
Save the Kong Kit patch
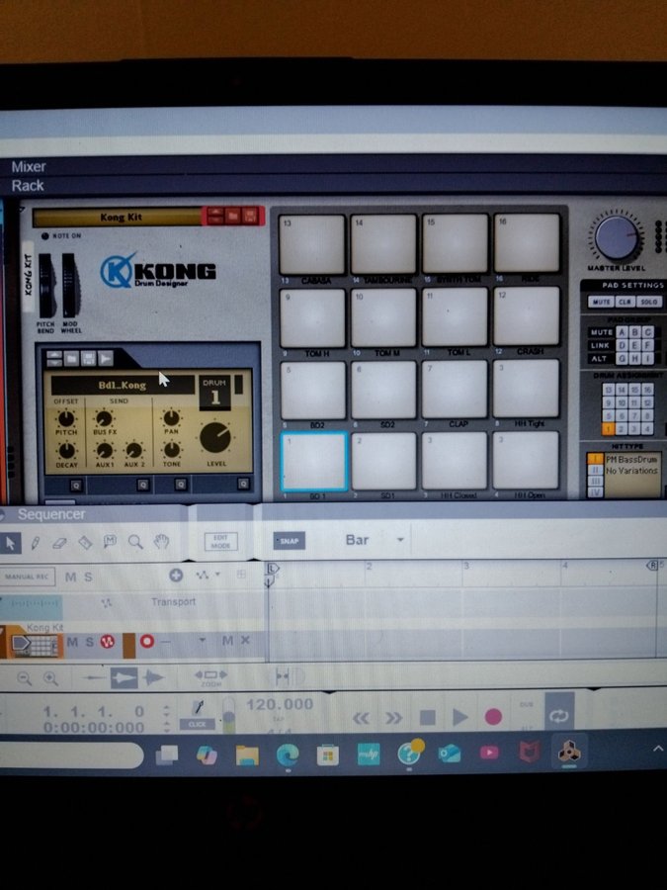[x=250, y=216]
